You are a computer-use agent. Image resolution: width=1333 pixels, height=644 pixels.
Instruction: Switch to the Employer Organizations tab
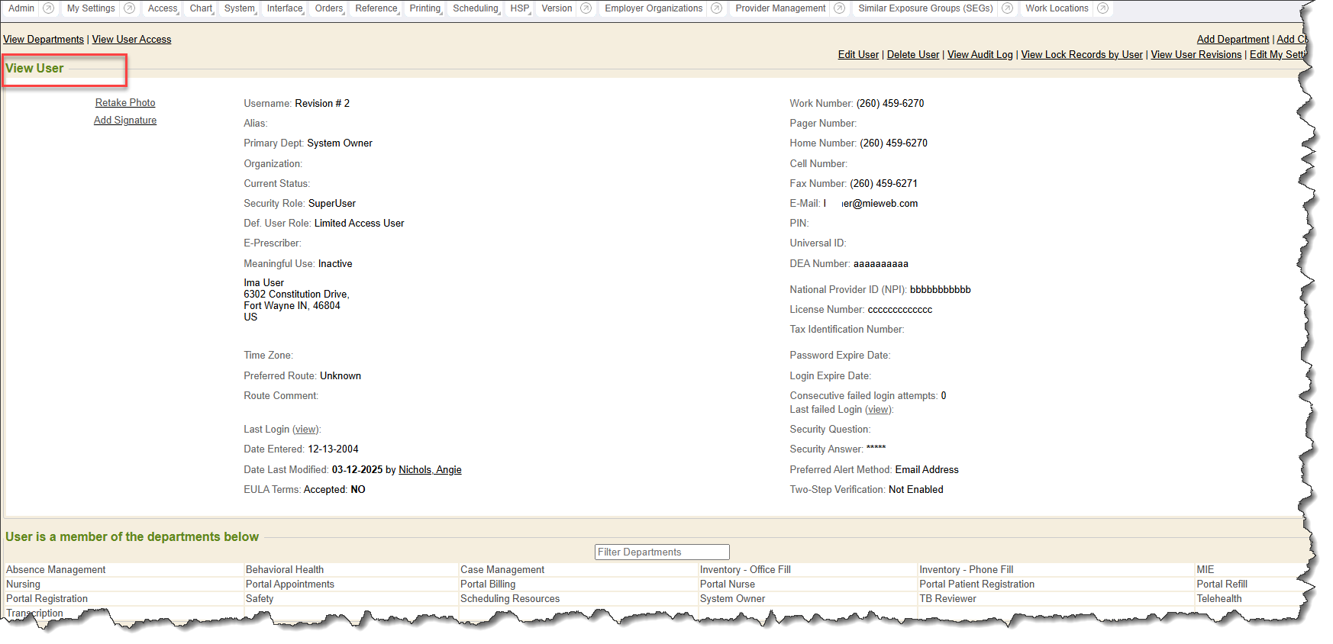coord(654,8)
